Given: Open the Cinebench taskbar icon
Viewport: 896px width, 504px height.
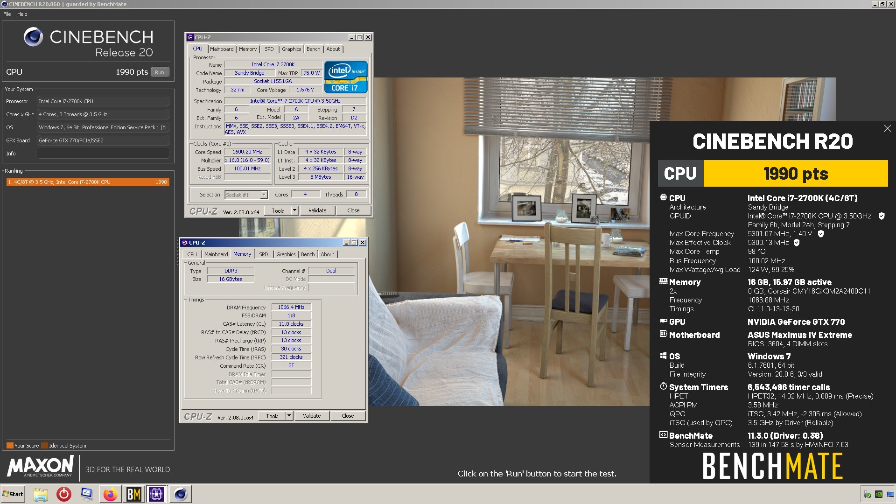Looking at the screenshot, I should [180, 494].
